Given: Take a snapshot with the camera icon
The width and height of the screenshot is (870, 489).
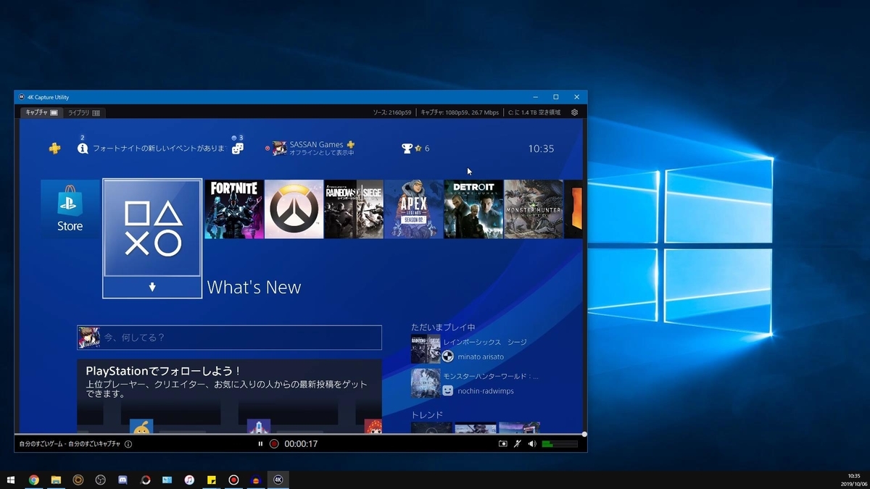Looking at the screenshot, I should point(503,443).
